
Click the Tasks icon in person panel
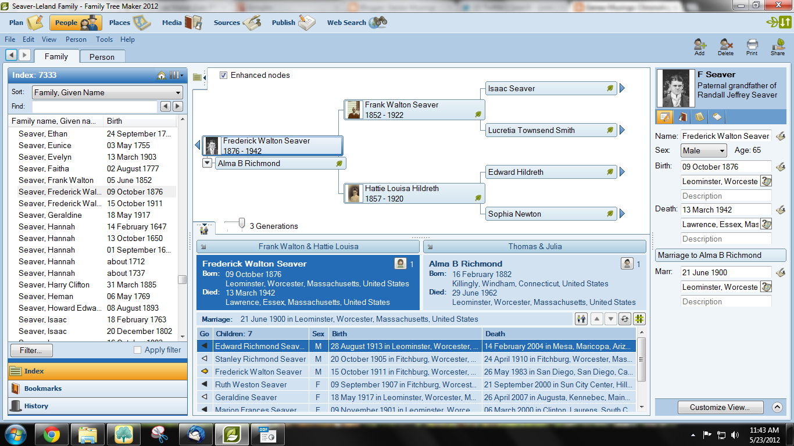click(x=717, y=117)
